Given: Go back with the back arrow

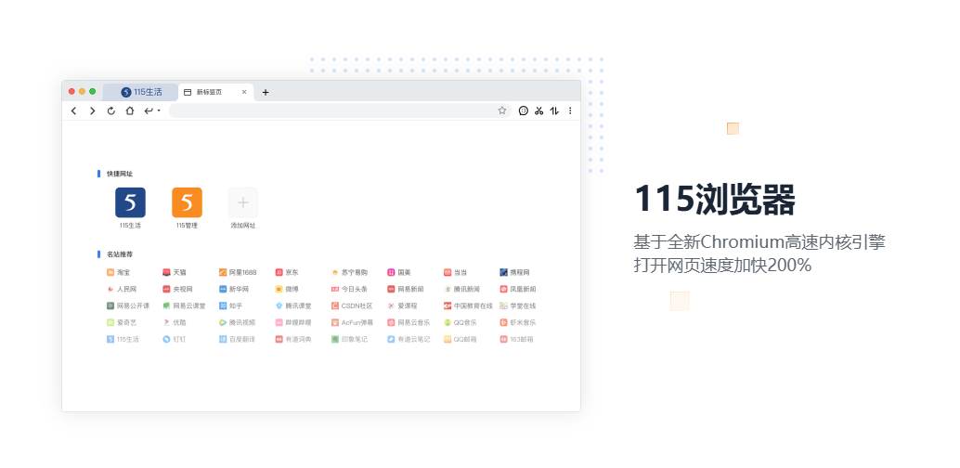Looking at the screenshot, I should tap(73, 110).
